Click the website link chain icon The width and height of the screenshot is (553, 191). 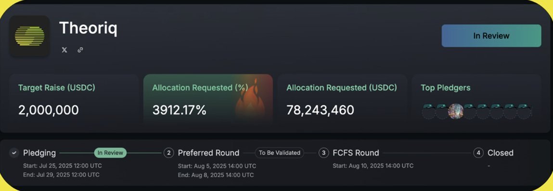click(80, 50)
